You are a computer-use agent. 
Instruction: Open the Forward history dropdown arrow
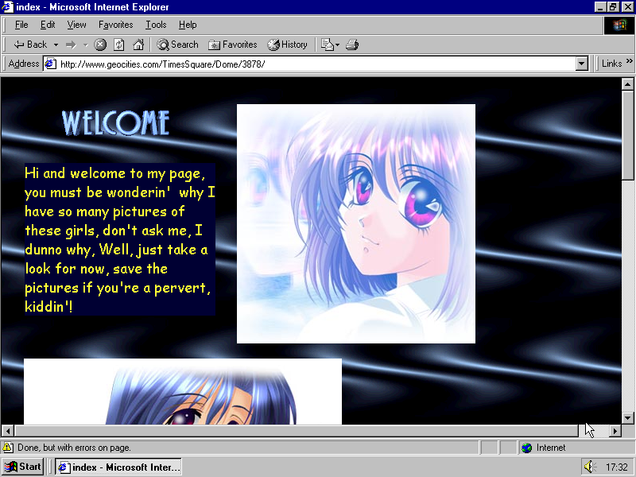(x=86, y=45)
